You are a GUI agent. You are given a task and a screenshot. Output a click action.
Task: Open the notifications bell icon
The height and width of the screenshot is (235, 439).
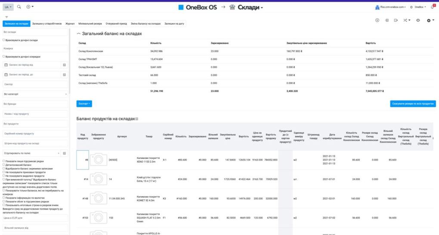[433, 7]
